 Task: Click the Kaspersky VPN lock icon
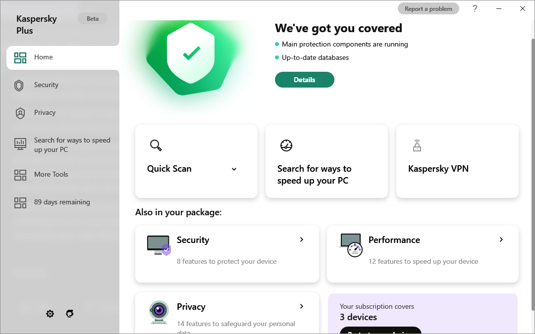(417, 145)
